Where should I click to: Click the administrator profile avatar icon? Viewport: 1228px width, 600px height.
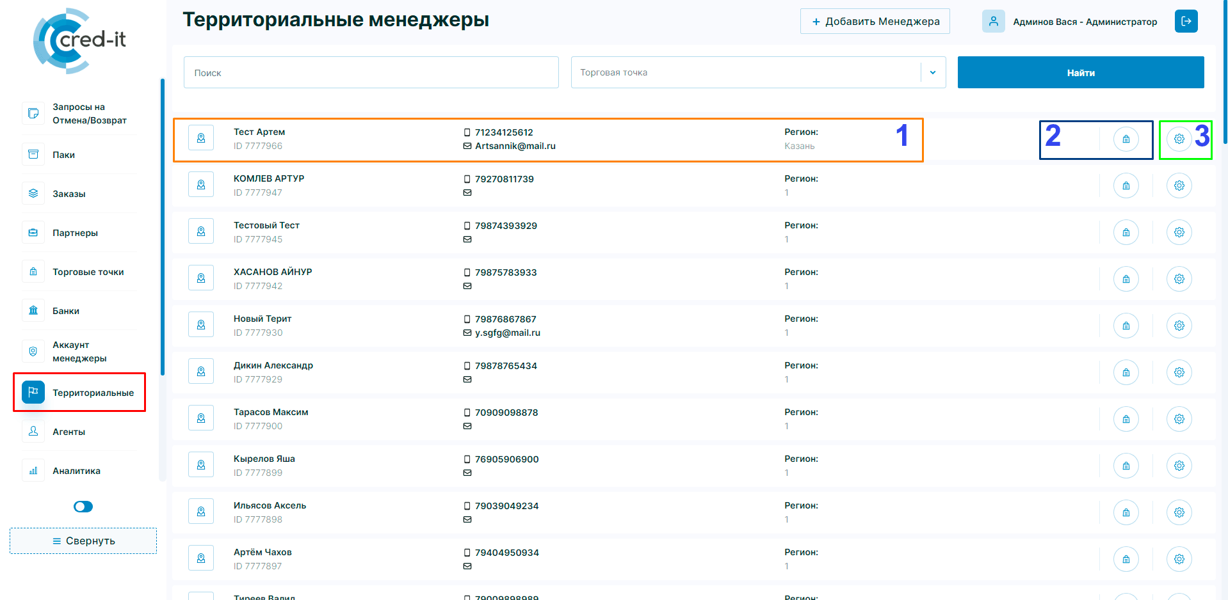click(x=993, y=21)
